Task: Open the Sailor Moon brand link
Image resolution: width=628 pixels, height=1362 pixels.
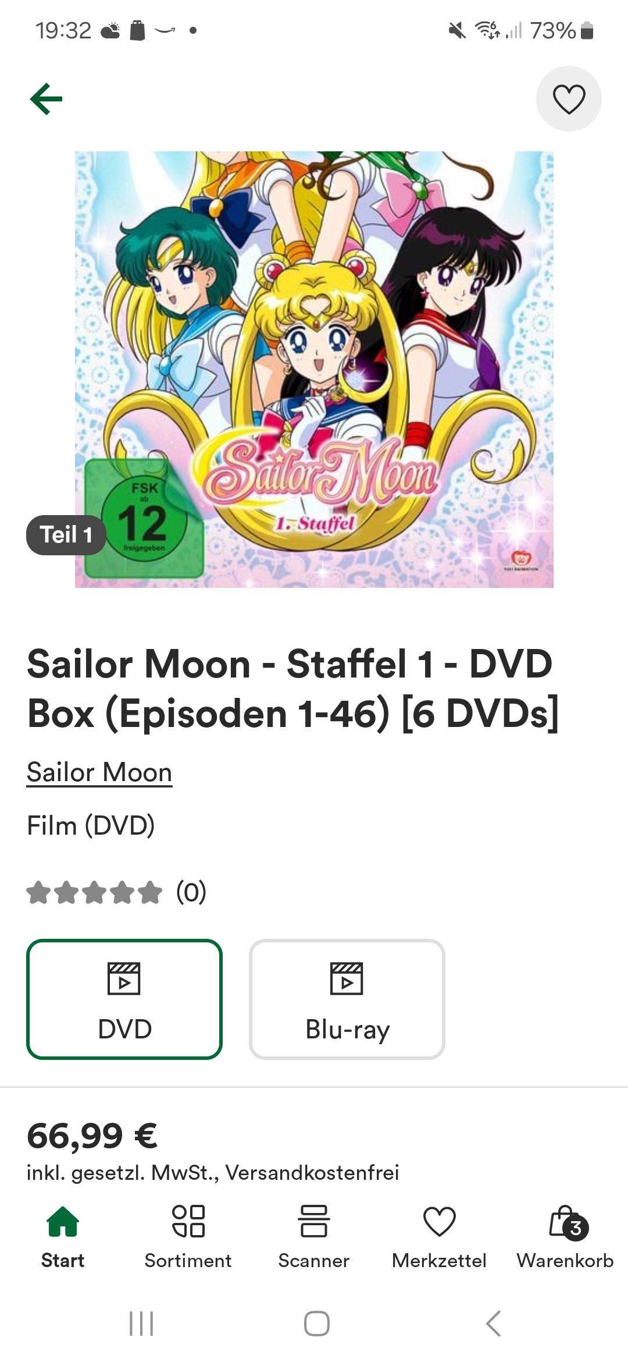Action: click(x=98, y=772)
